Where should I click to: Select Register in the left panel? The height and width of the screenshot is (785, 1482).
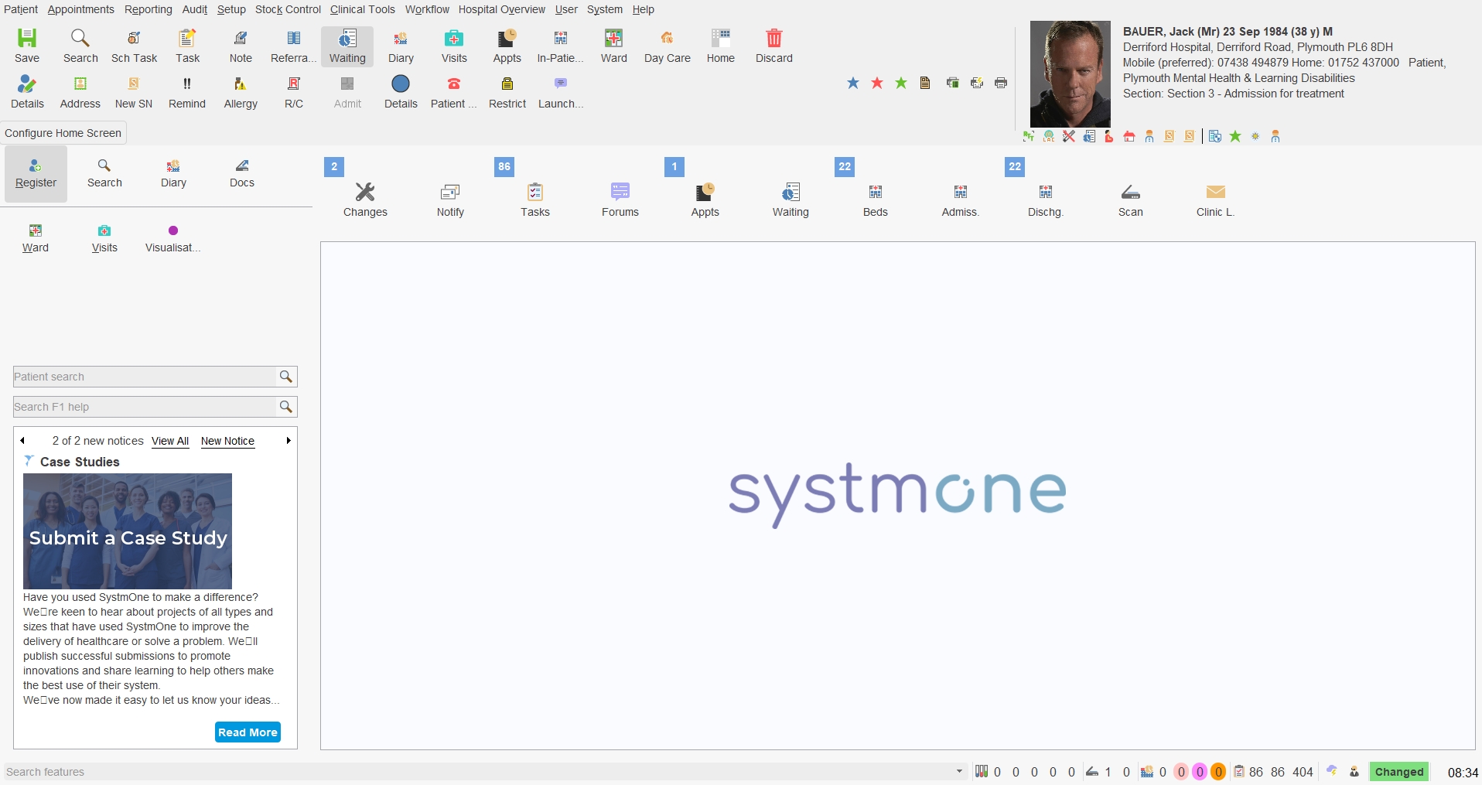pyautogui.click(x=36, y=174)
